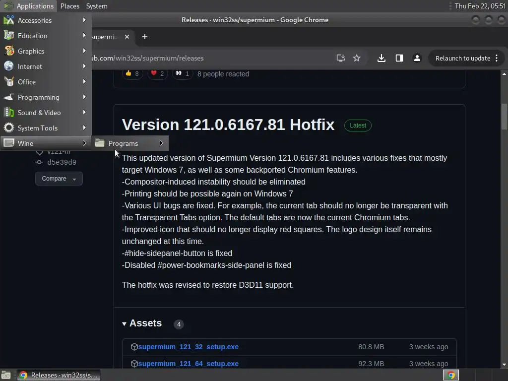This screenshot has width=508, height=381.
Task: Close the supermium browser tab
Action: 127,37
